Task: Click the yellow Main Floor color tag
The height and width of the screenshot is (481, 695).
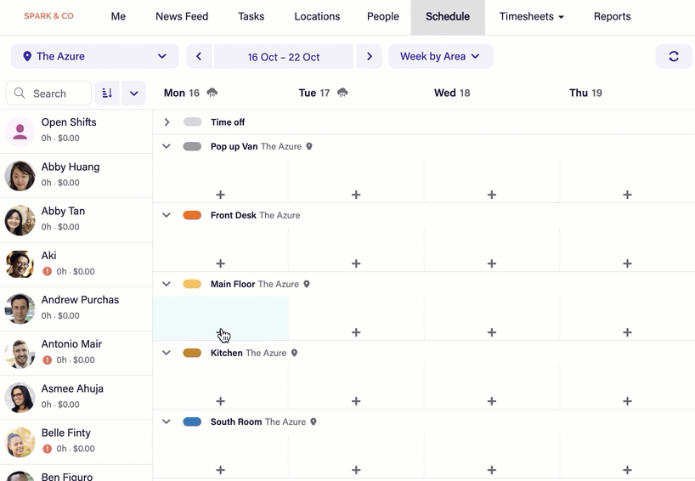Action: coord(192,284)
